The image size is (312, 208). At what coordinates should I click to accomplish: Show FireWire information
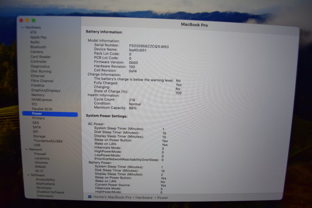[38, 85]
